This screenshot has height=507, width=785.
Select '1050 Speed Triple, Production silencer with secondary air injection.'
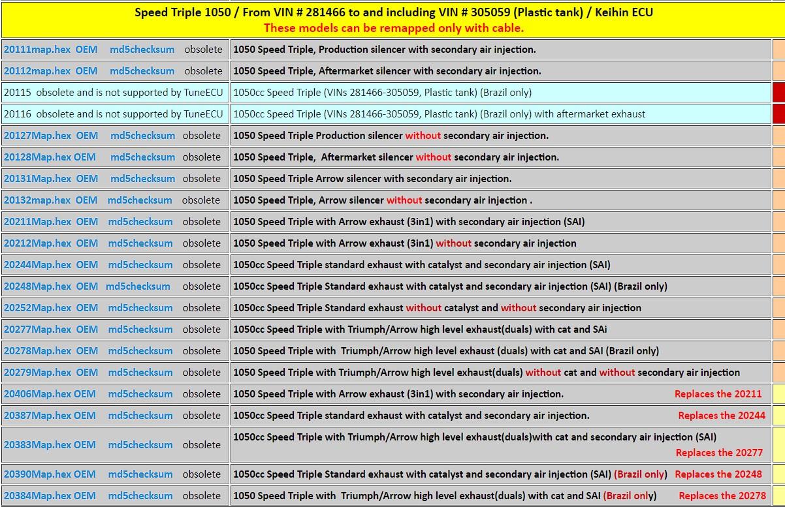[385, 49]
